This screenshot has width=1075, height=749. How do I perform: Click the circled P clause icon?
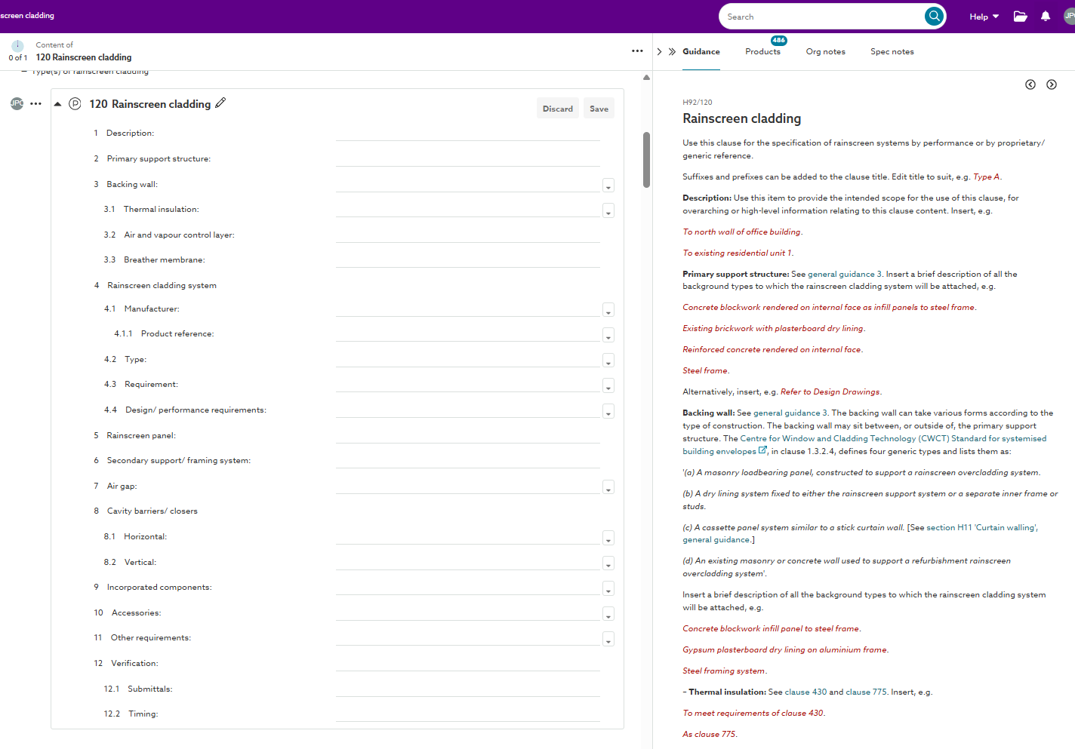(75, 104)
